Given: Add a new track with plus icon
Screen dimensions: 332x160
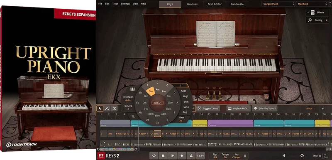Looking at the screenshot, I should point(323,108).
